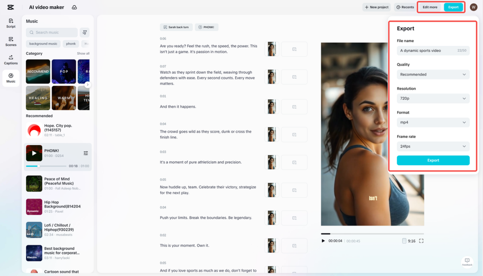Add media beside 'The crowd goes wild'
The height and width of the screenshot is (276, 483).
click(x=294, y=135)
